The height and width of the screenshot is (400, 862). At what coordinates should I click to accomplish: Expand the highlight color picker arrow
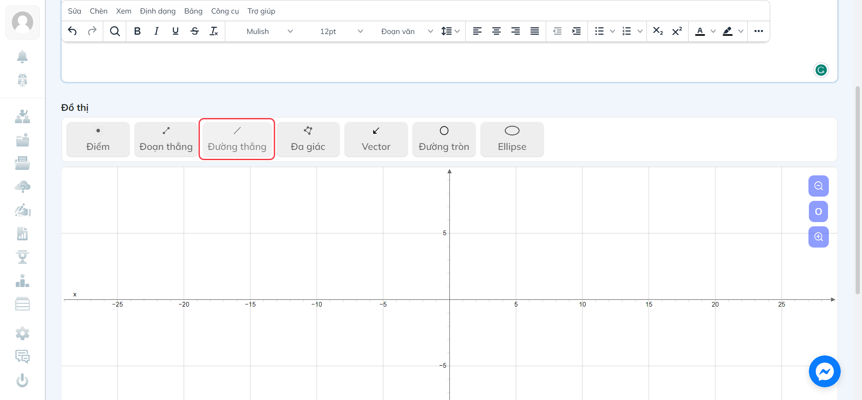(741, 31)
